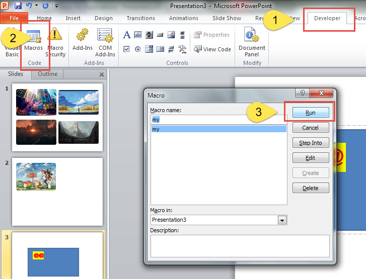The height and width of the screenshot is (279, 366).
Task: Click the Delete macro button
Action: click(311, 188)
